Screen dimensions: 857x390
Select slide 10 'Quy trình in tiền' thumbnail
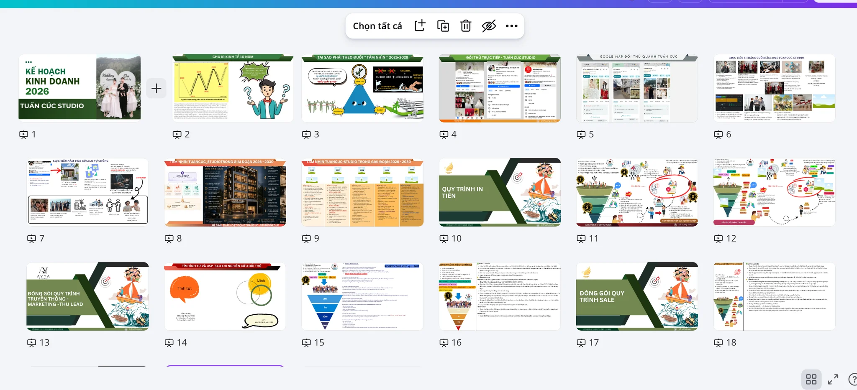coord(500,192)
